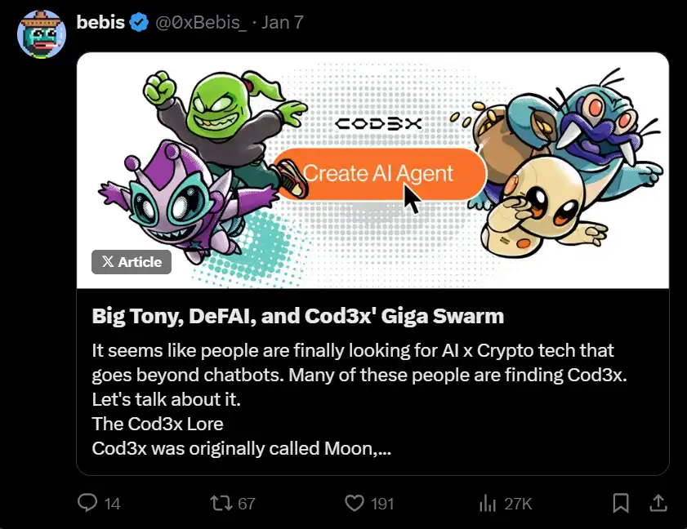Bookmark this post
This screenshot has height=529, width=687.
coord(621,502)
